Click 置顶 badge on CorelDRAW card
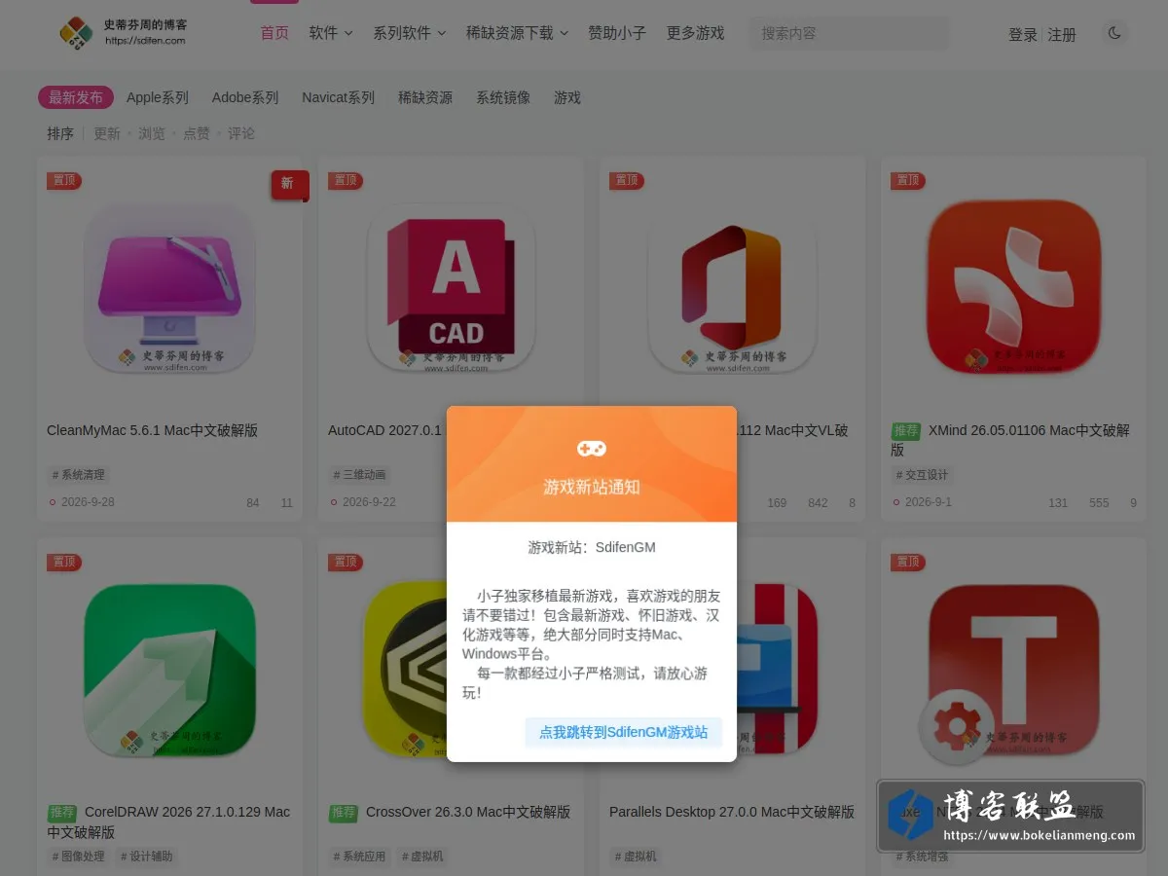The width and height of the screenshot is (1168, 876). pyautogui.click(x=64, y=562)
